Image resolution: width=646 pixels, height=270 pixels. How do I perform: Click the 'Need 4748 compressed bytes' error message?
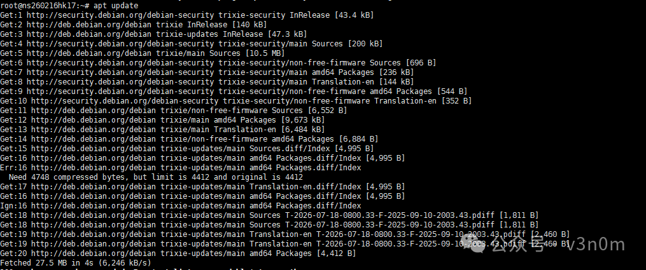156,177
